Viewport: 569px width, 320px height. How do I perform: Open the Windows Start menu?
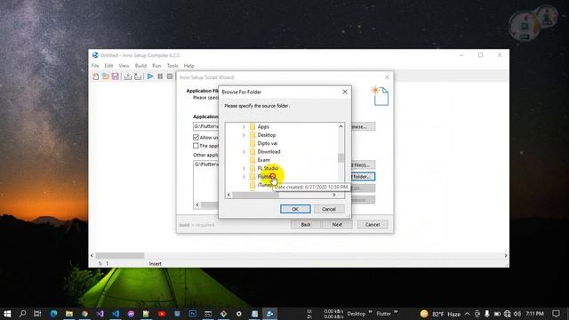(7, 314)
